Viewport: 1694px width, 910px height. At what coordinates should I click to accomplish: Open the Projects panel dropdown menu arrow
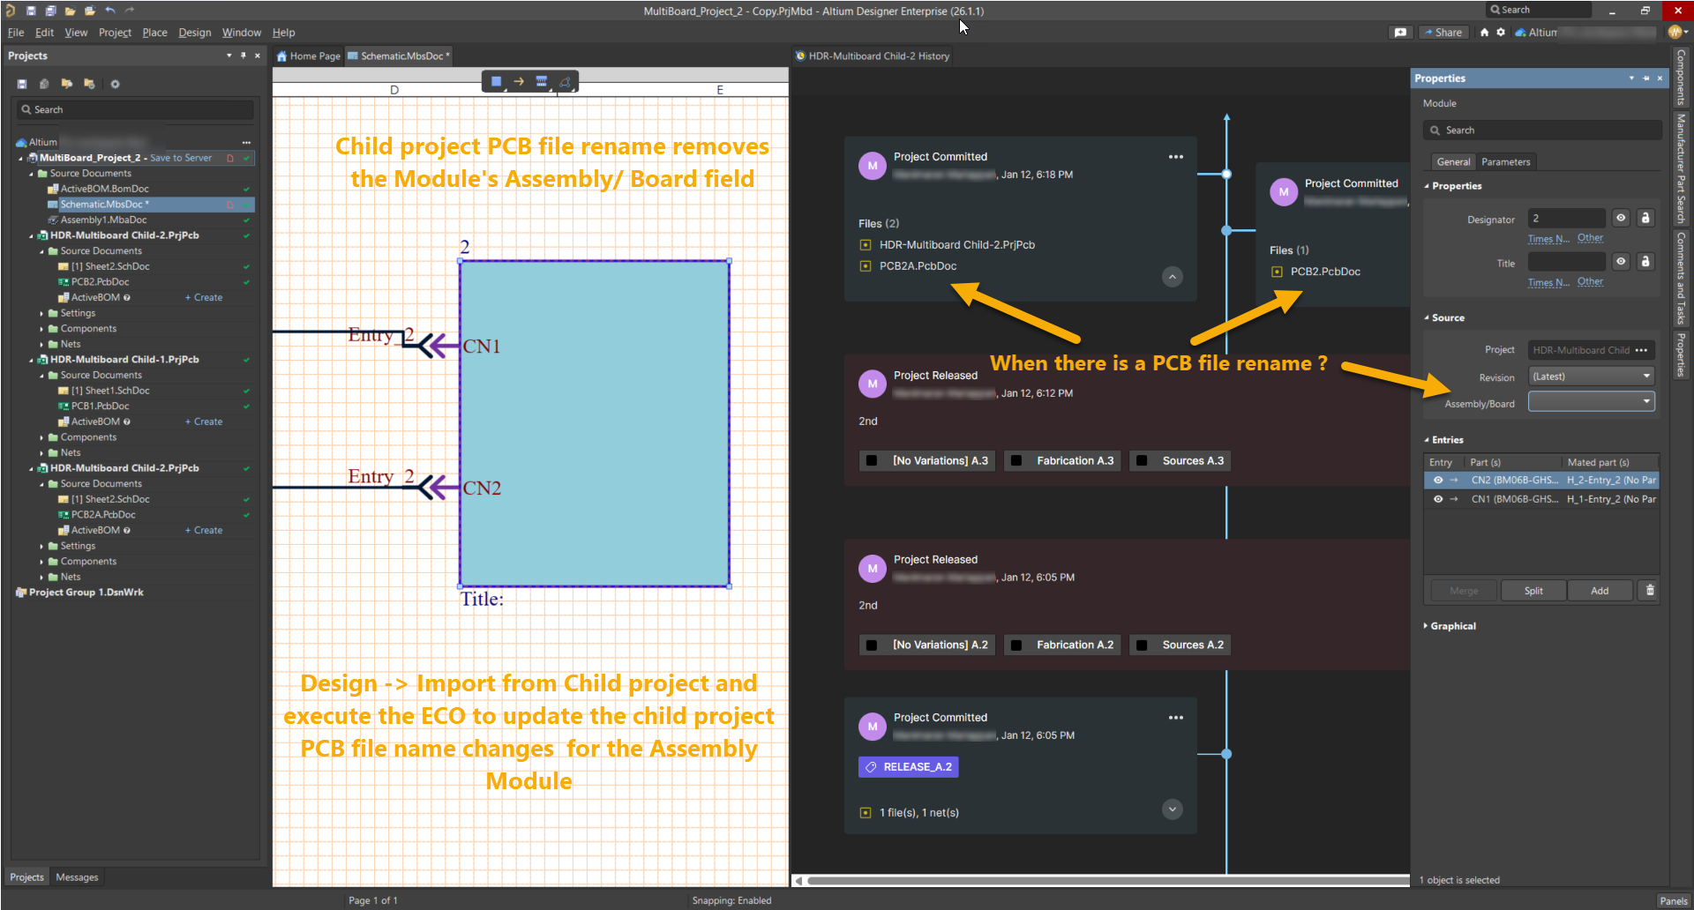(229, 56)
